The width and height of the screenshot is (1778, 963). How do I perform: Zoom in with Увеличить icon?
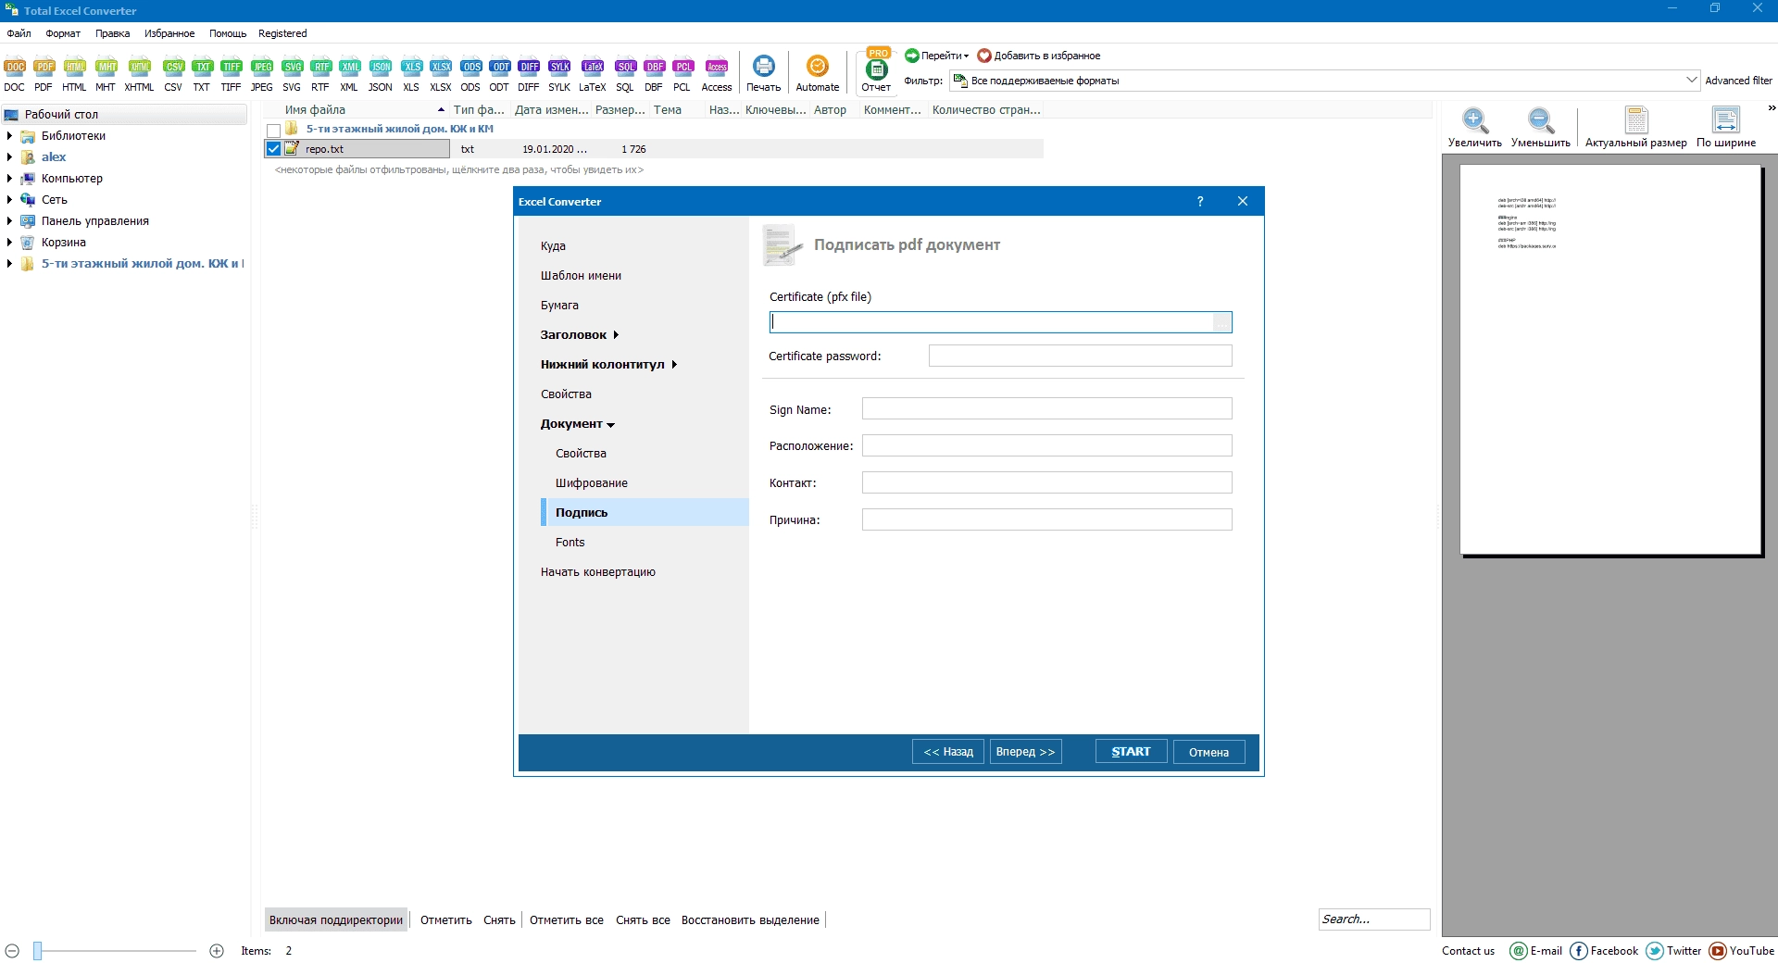click(x=1475, y=127)
